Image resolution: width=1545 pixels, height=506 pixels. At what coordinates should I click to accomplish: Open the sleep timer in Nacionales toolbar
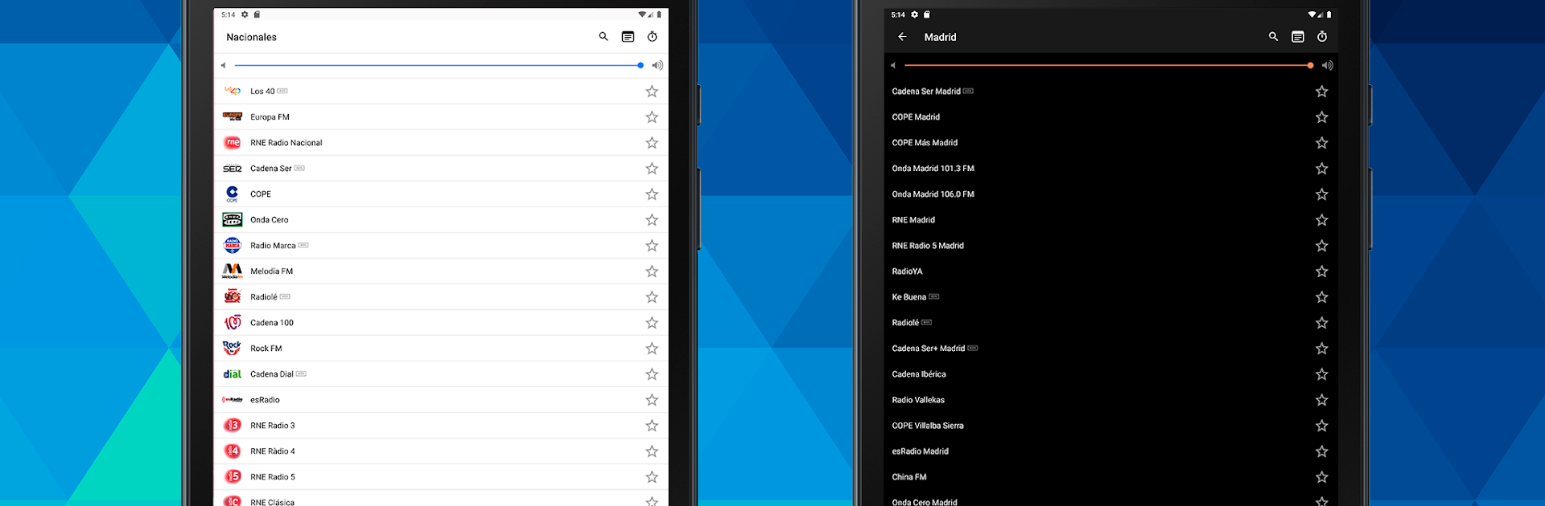(652, 37)
